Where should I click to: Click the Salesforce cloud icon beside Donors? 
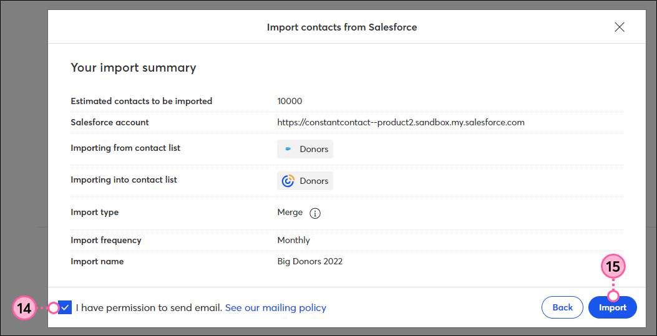[x=288, y=149]
